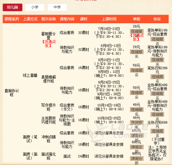Click 在线报名 for the 49元 主观题技巧提升班
Screen dimensions: 172x165
(x=137, y=122)
